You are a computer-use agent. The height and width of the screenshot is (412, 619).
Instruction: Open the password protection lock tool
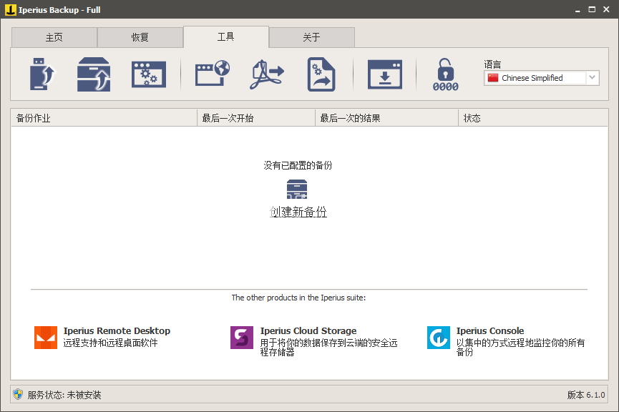(444, 73)
